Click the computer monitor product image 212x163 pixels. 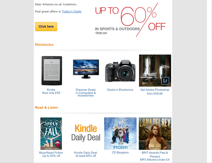[x=86, y=69]
